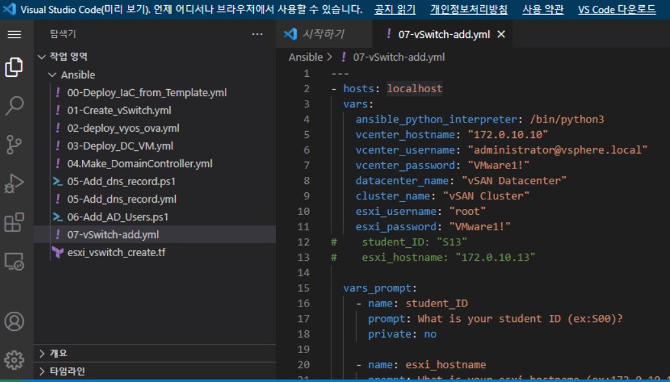The height and width of the screenshot is (382, 670).
Task: Open 02-deploy_vyos_ova.yml file
Action: pyautogui.click(x=123, y=128)
